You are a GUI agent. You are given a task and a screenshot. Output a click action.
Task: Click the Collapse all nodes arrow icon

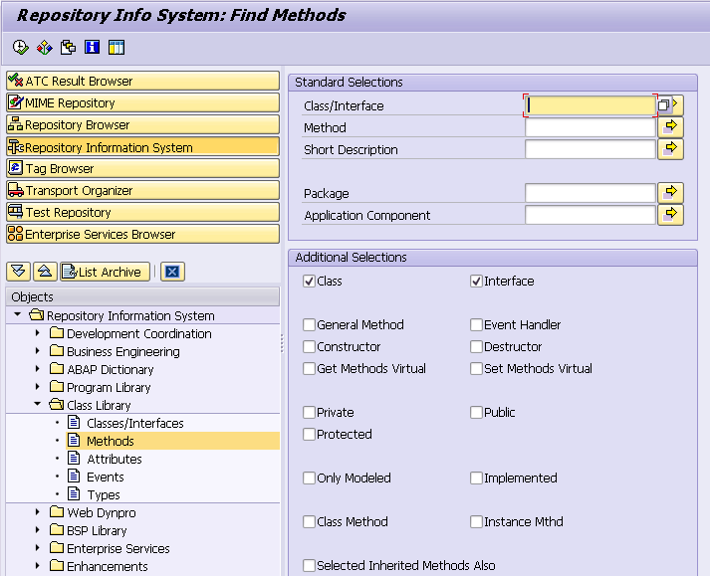(45, 272)
